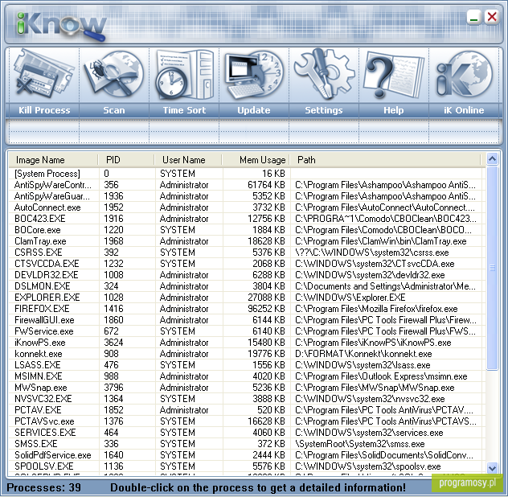Select the SMSS.EXE process
Image resolution: width=508 pixels, height=497 pixels.
[247, 444]
